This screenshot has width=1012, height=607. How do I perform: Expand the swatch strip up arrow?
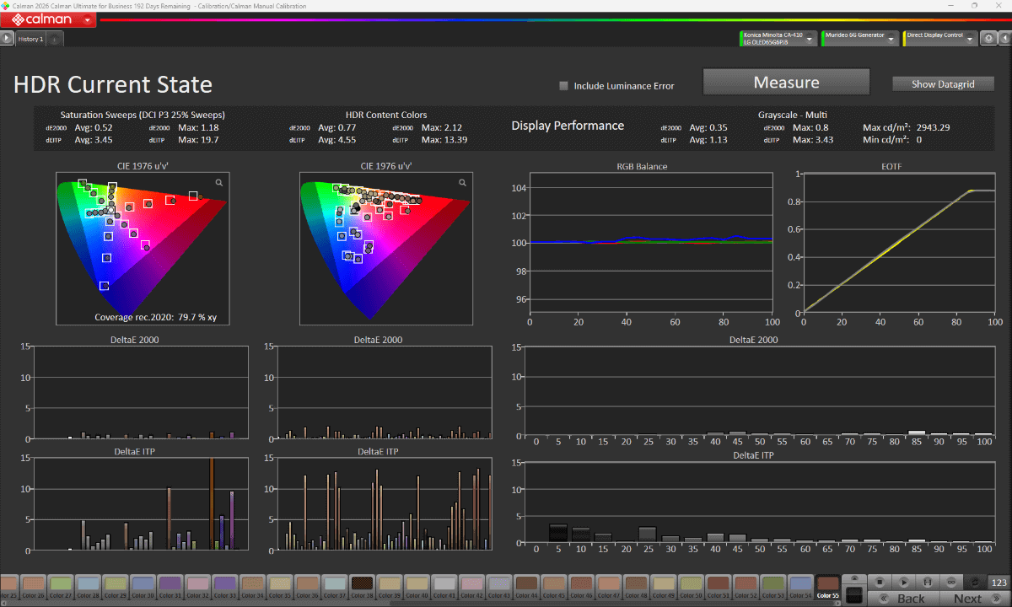pyautogui.click(x=854, y=578)
